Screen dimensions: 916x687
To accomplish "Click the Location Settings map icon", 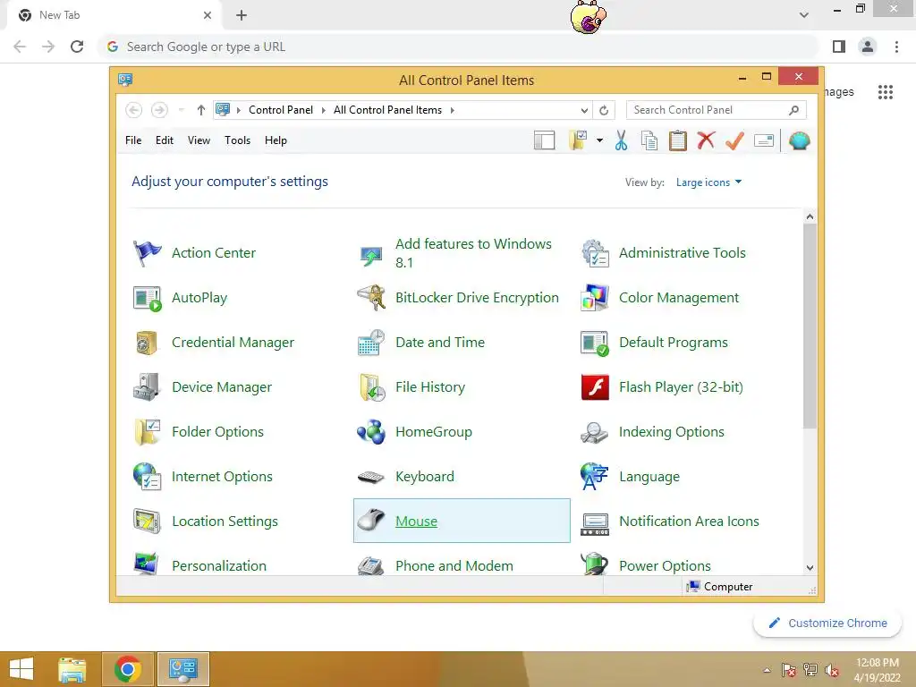I will point(147,522).
